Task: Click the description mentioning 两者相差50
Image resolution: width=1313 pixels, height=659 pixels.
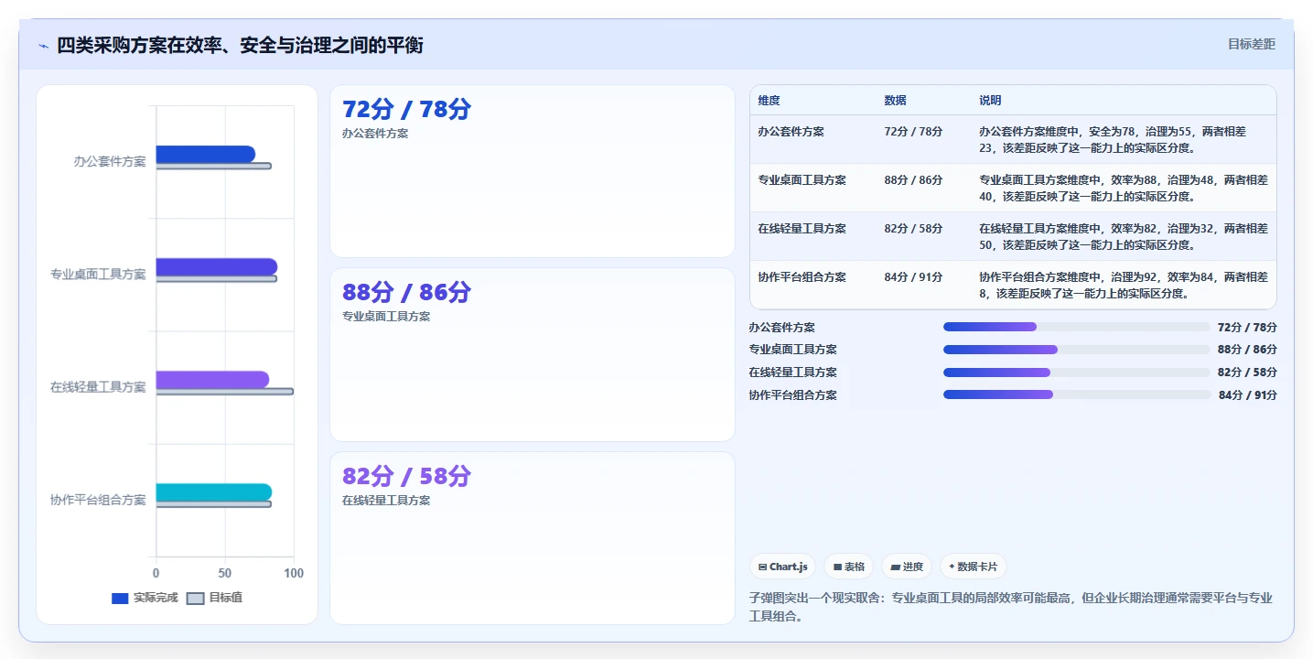Action: click(x=1124, y=236)
